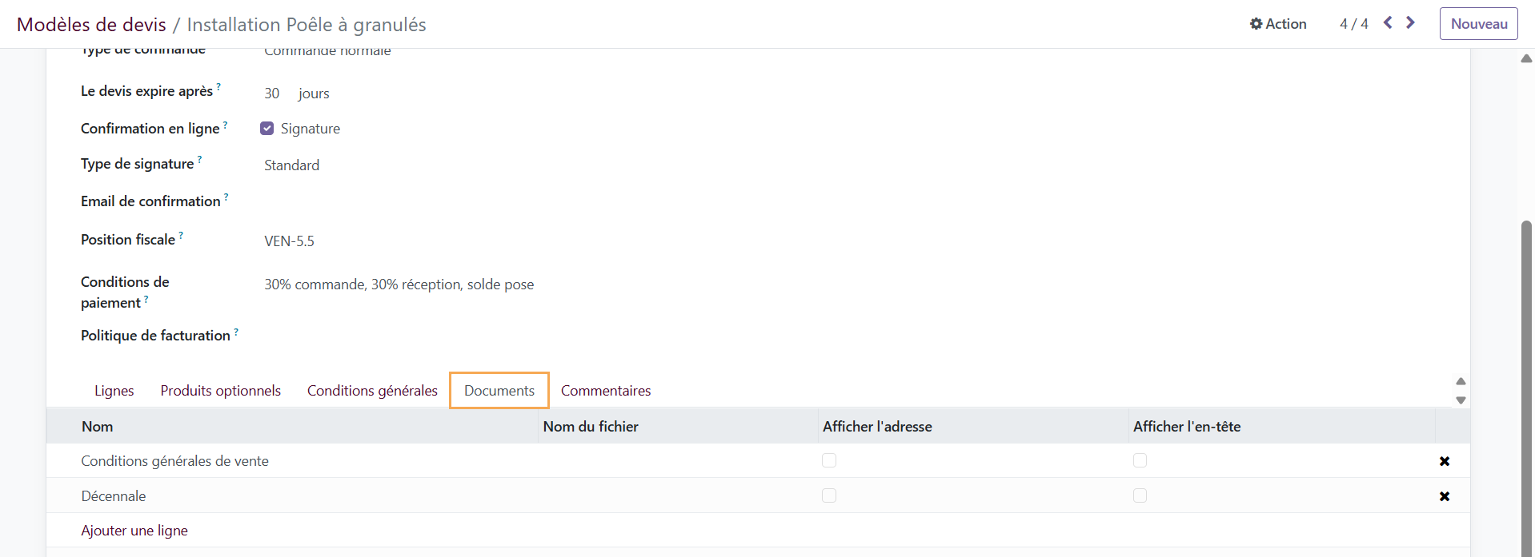The height and width of the screenshot is (557, 1535).
Task: Edit the quote expiry days field
Action: coord(272,93)
